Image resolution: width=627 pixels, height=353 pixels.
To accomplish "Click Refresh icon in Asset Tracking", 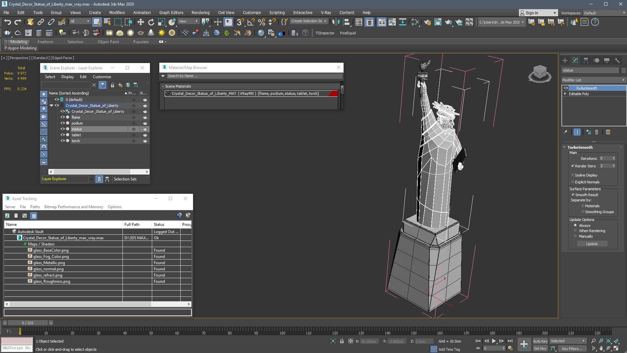I will [7, 216].
